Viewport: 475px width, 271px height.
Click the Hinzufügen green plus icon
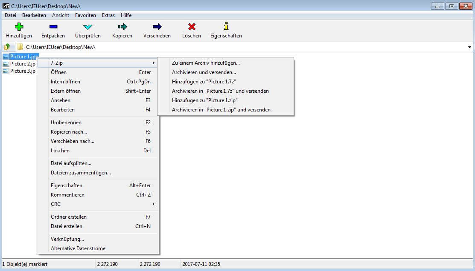pos(19,26)
